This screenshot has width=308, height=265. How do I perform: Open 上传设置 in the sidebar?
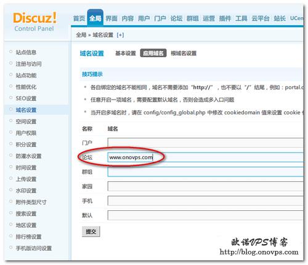click(x=26, y=179)
